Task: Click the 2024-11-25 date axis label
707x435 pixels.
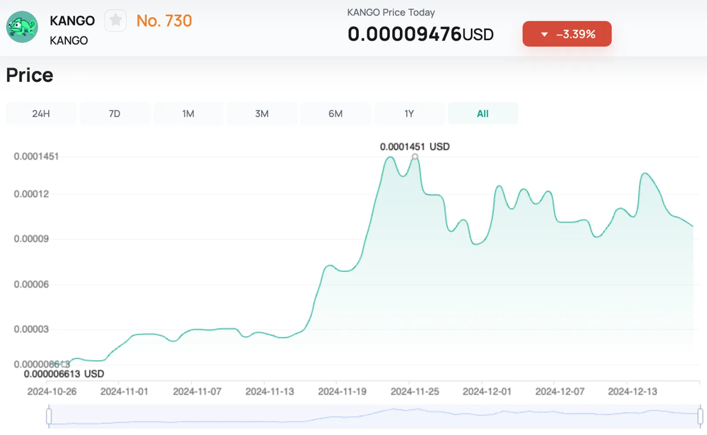Action: click(x=415, y=391)
